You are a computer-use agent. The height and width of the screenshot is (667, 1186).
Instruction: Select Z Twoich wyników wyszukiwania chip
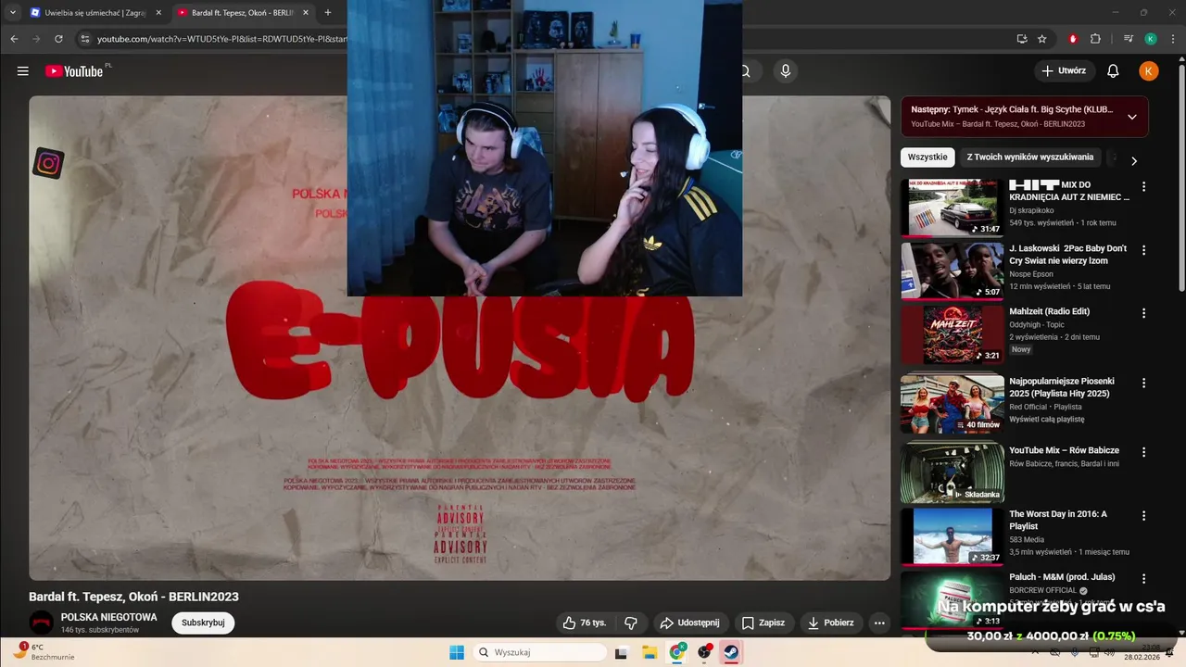click(x=1029, y=157)
